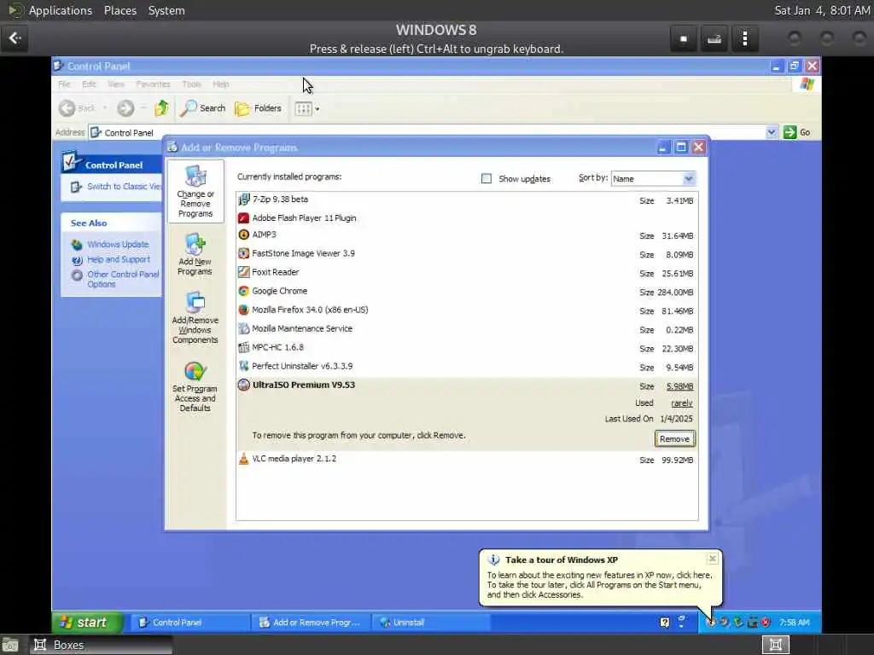Open Set Program Access and Defaults

195,386
